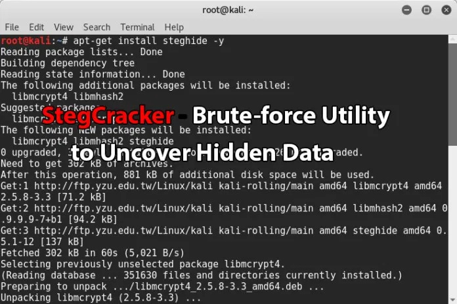Click the scrollbar down arrow
The image size is (457, 304).
(452, 299)
